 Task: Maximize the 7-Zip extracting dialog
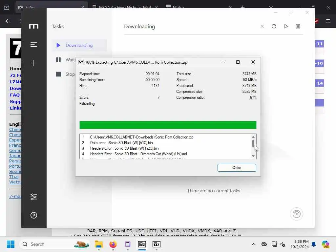click(238, 62)
